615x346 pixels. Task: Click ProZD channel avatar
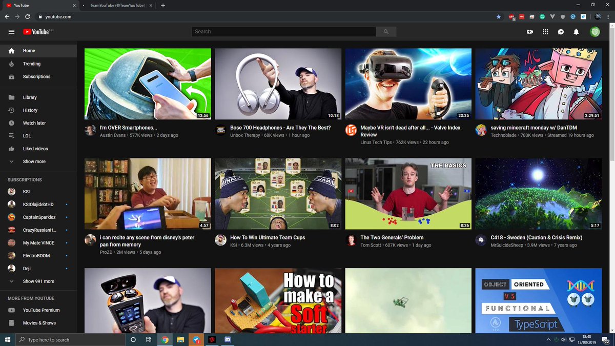[90, 240]
